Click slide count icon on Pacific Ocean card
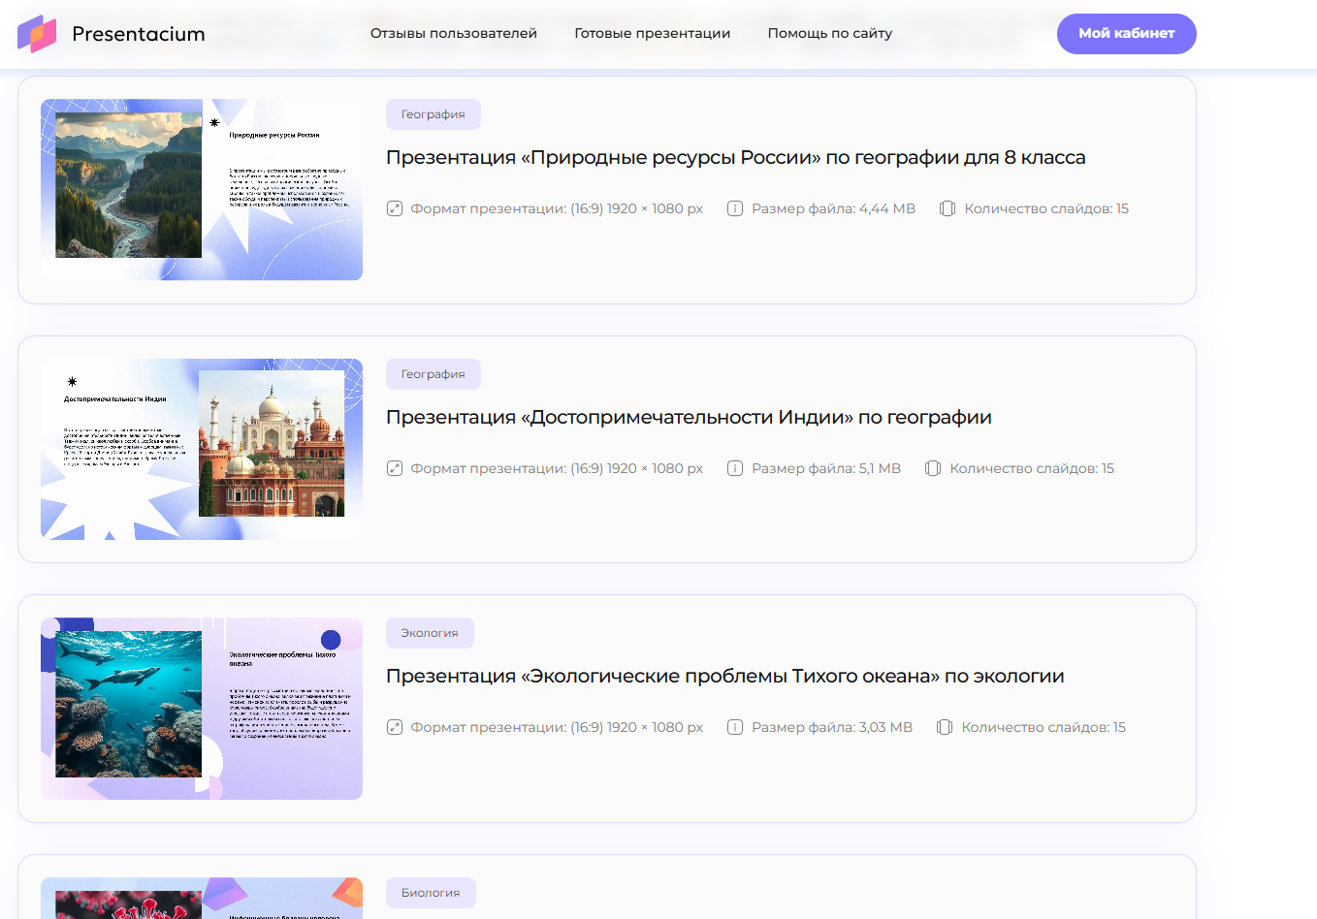This screenshot has height=919, width=1317. tap(945, 727)
